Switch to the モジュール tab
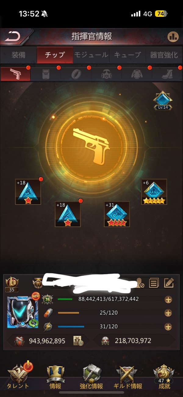The width and height of the screenshot is (183, 397). [x=91, y=55]
